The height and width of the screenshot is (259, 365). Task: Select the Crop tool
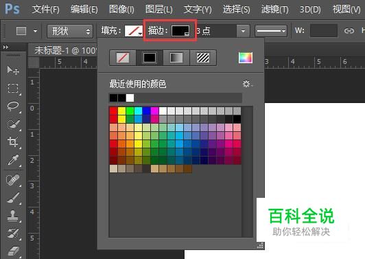point(13,142)
